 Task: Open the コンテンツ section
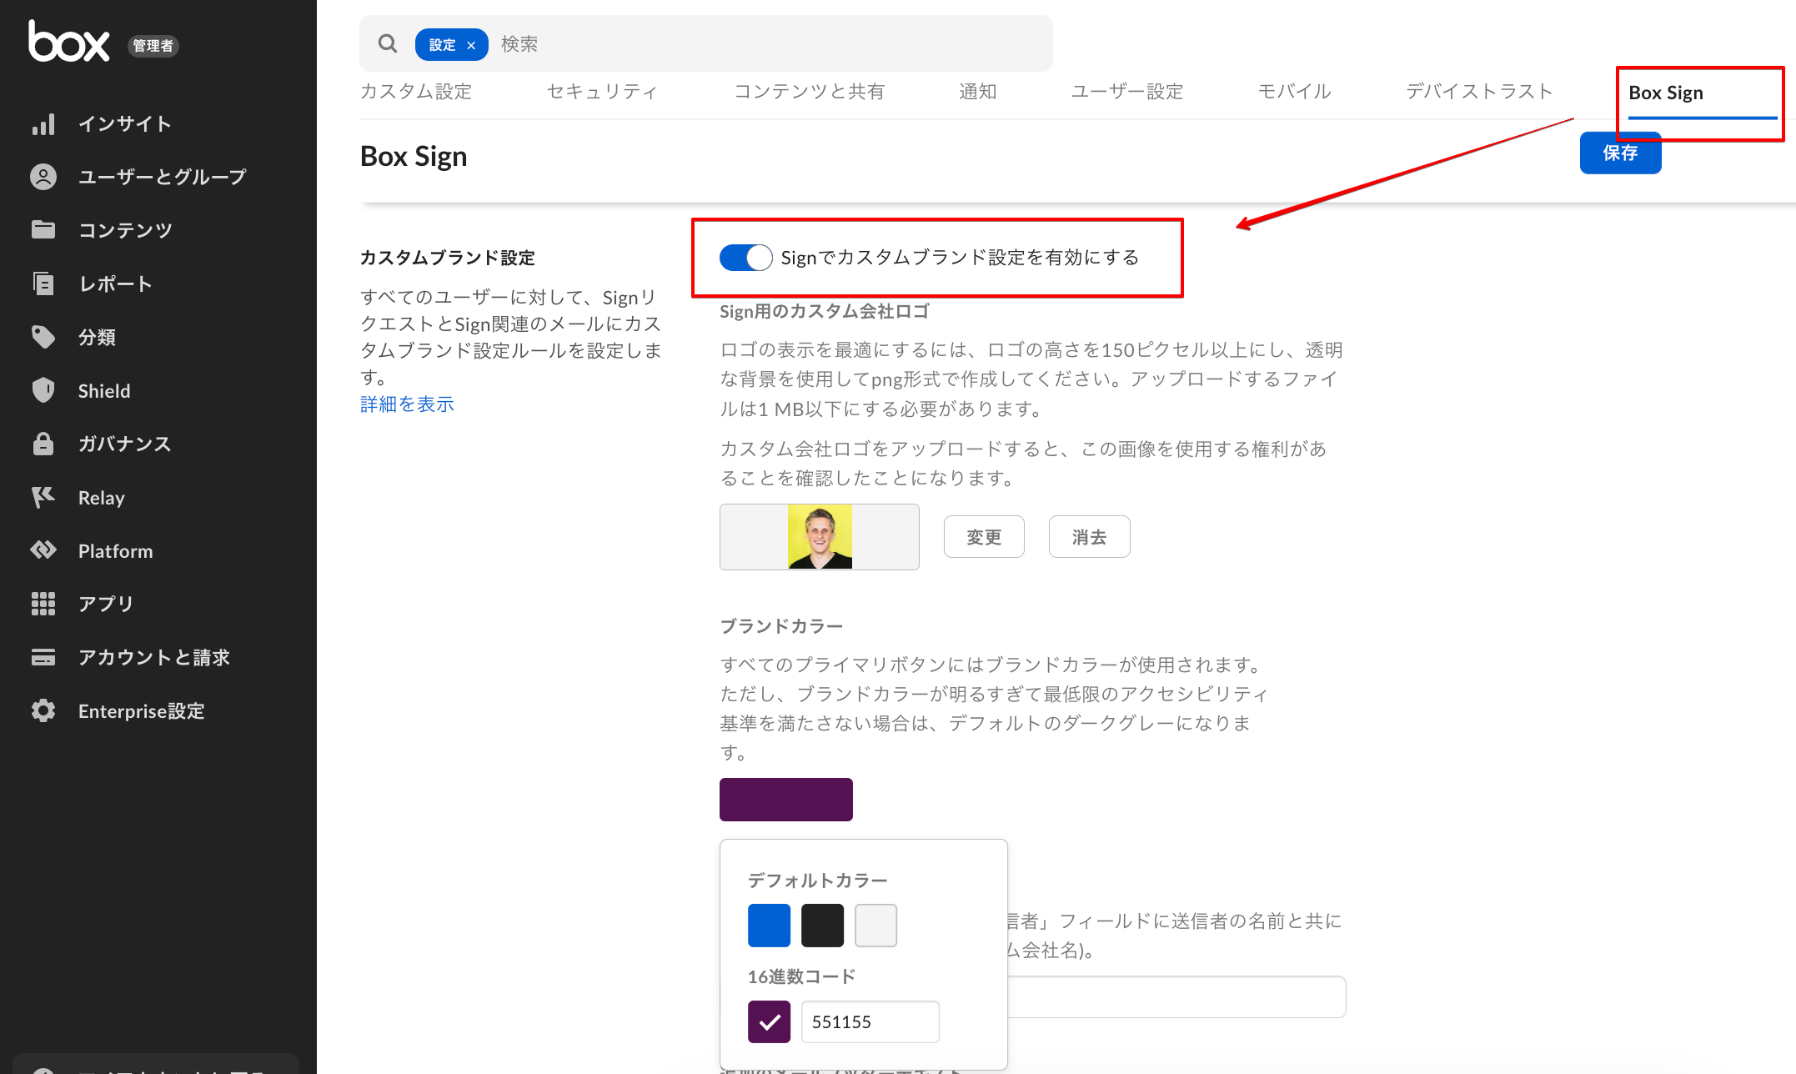pos(125,229)
